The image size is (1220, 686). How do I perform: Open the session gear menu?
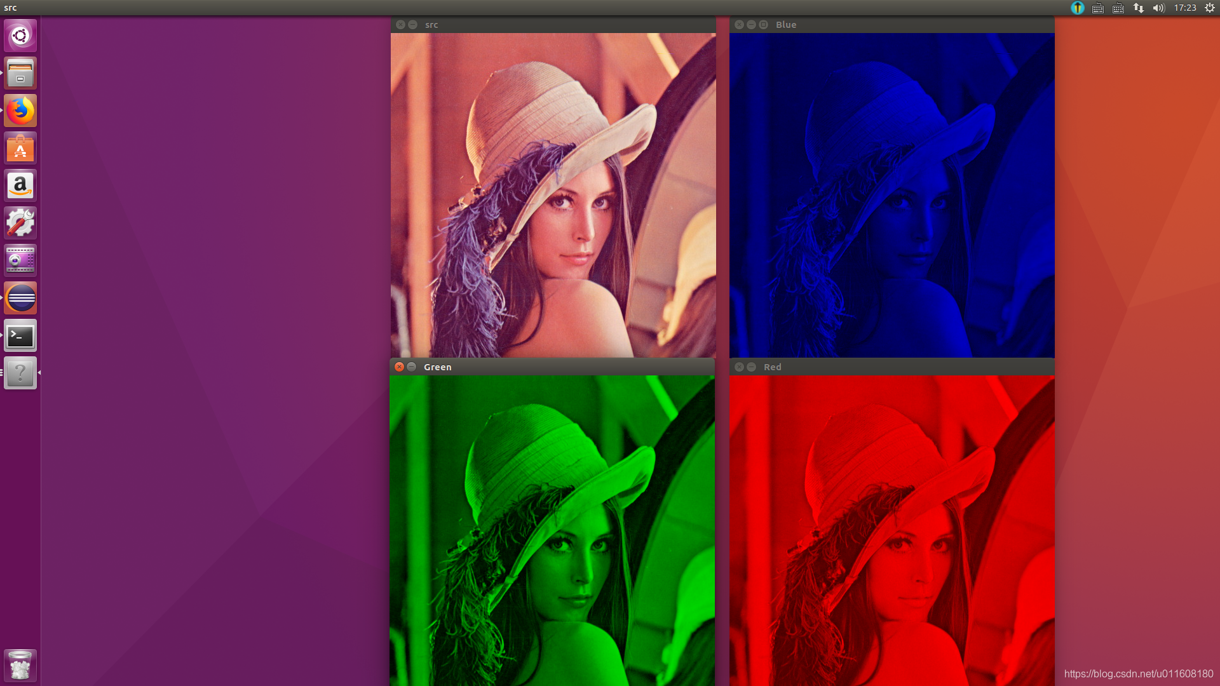pos(1209,8)
